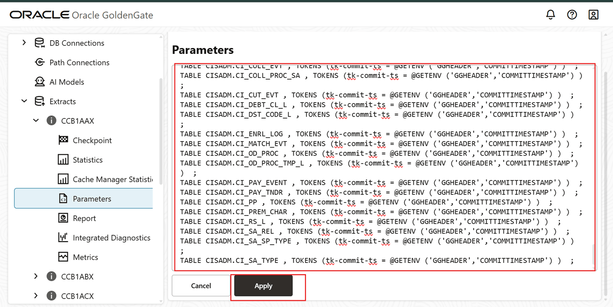The image size is (613, 307).
Task: Click the Cancel button
Action: (200, 286)
